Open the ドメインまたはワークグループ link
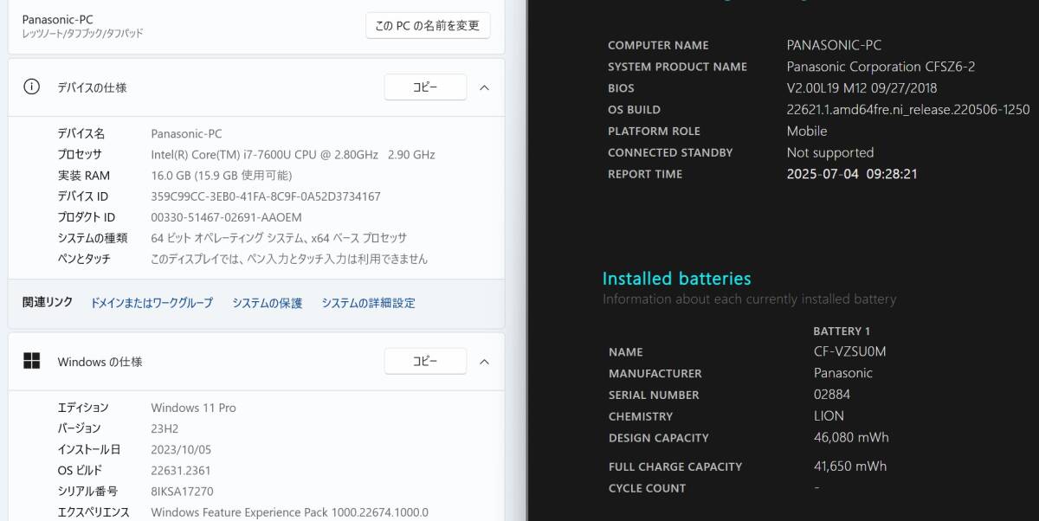The image size is (1039, 521). [152, 303]
